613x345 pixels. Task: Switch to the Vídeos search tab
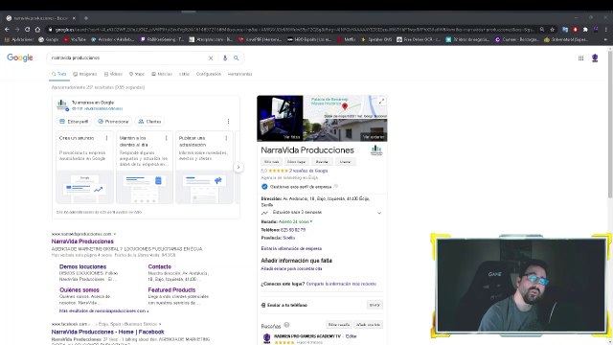[113, 74]
